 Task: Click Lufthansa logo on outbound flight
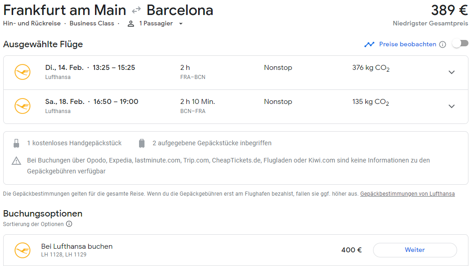pos(22,72)
